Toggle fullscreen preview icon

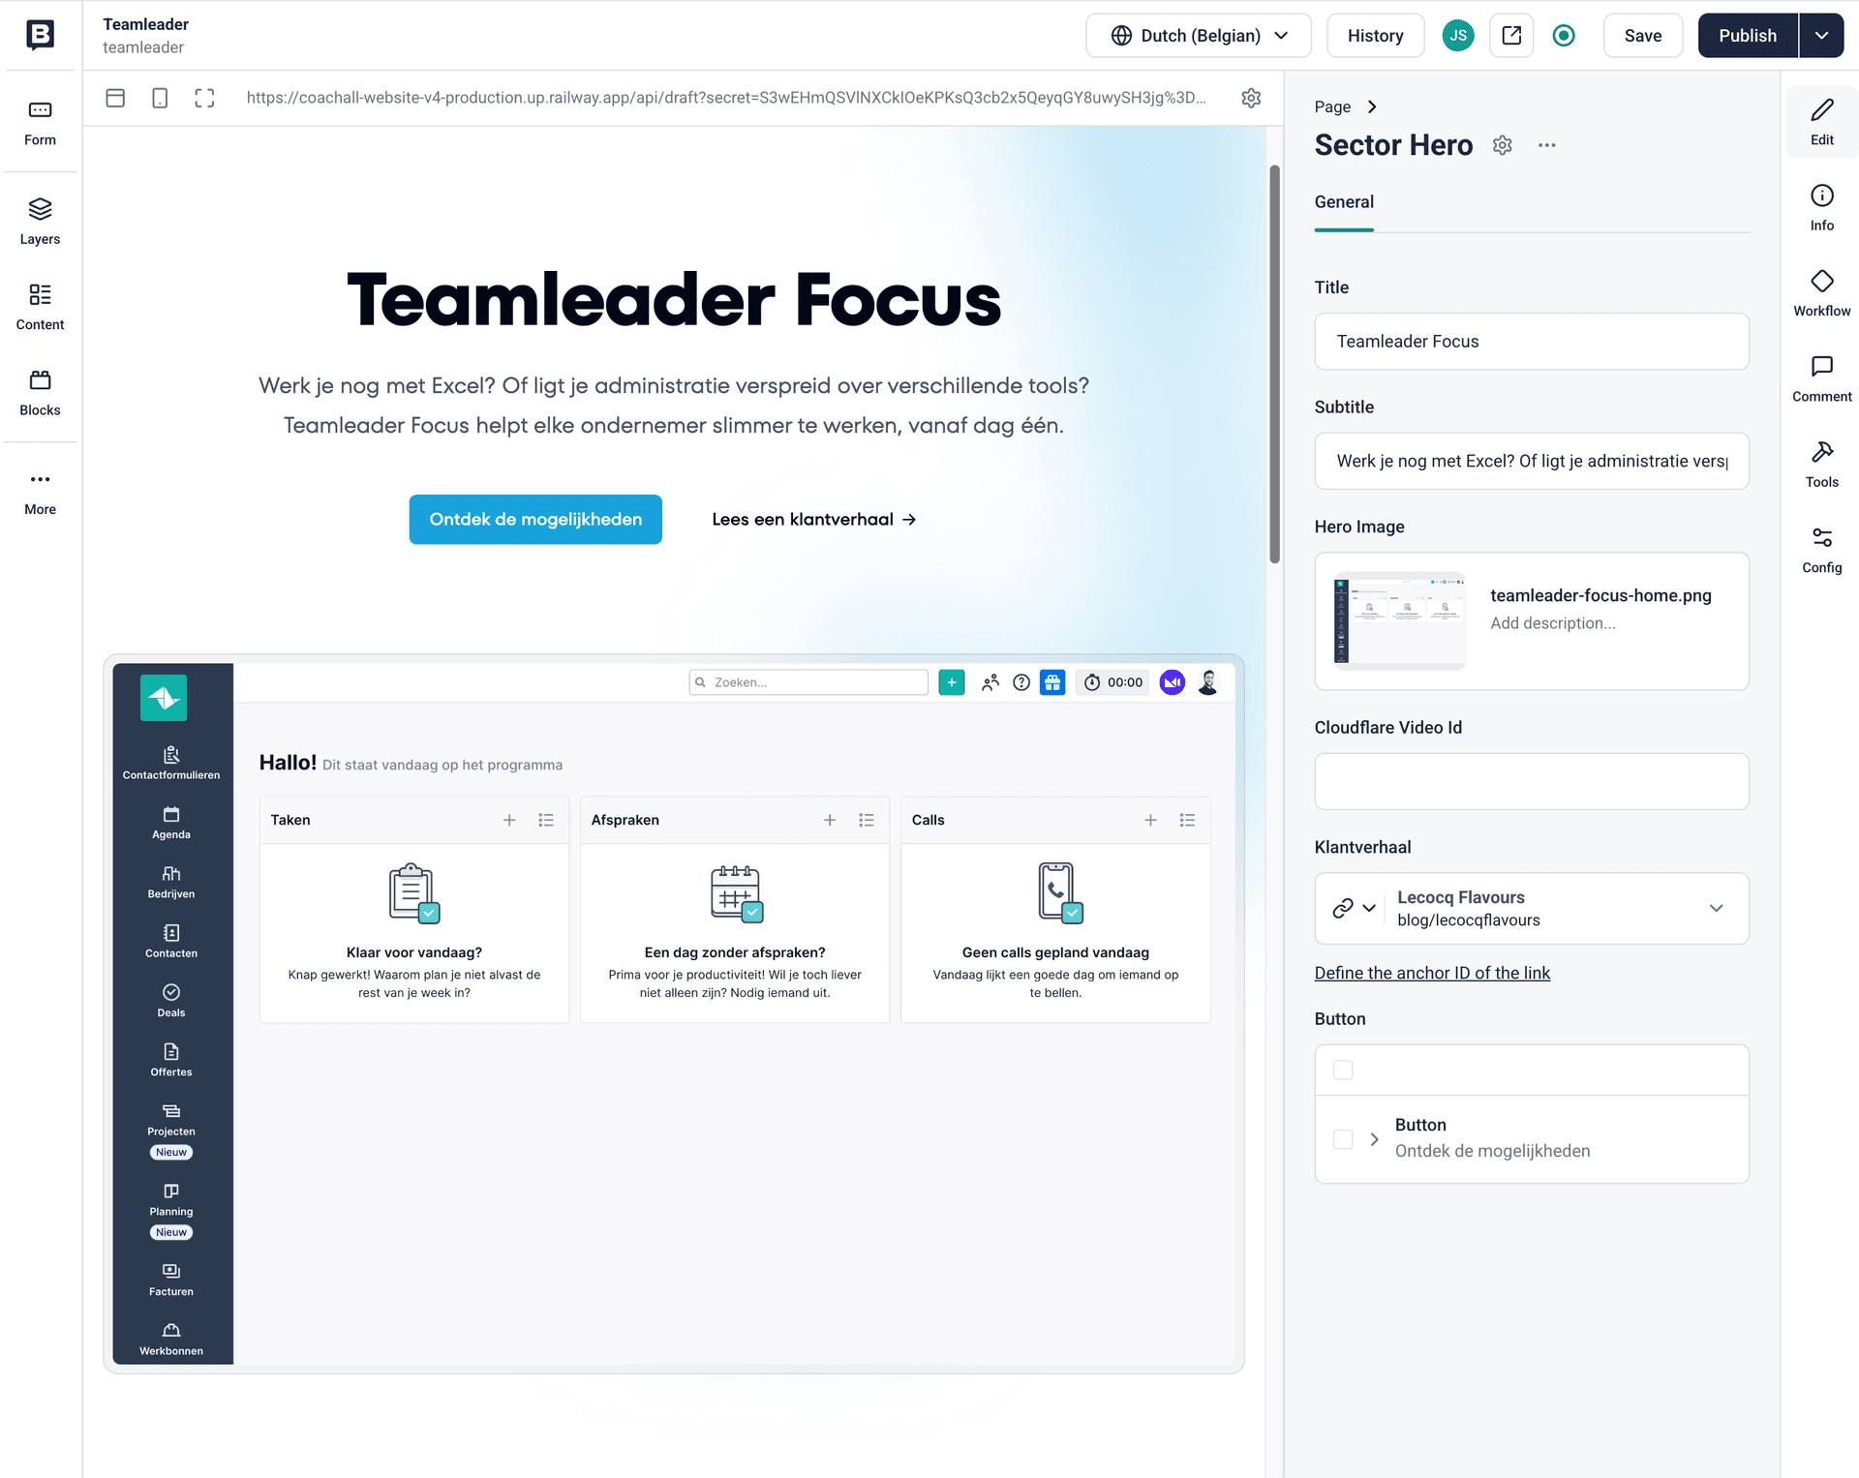click(204, 98)
